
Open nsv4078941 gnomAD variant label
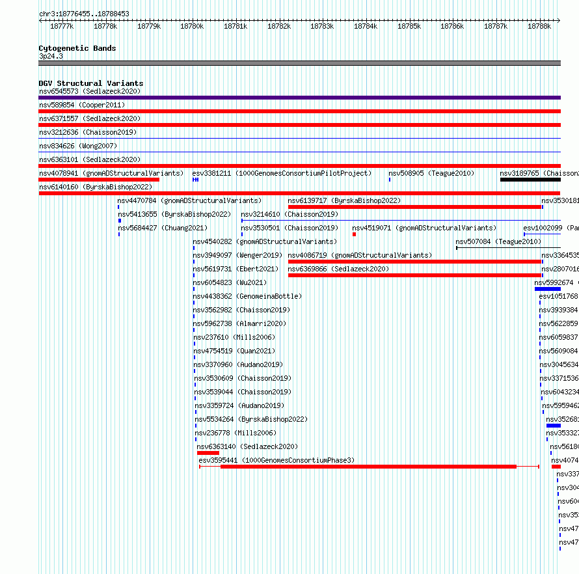point(111,173)
